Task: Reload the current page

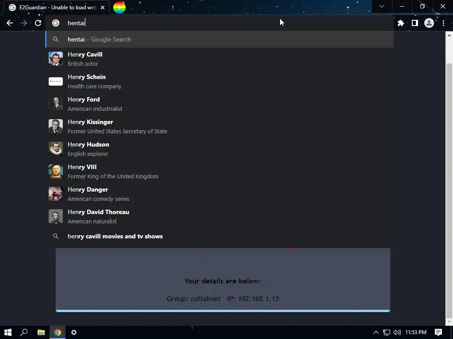Action: (38, 23)
